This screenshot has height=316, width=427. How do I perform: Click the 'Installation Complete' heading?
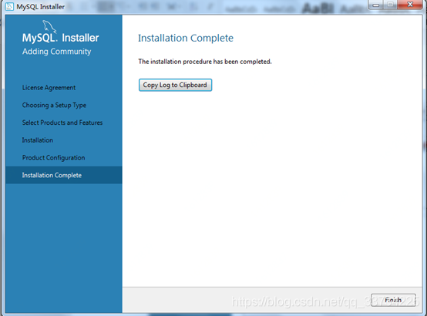(186, 38)
